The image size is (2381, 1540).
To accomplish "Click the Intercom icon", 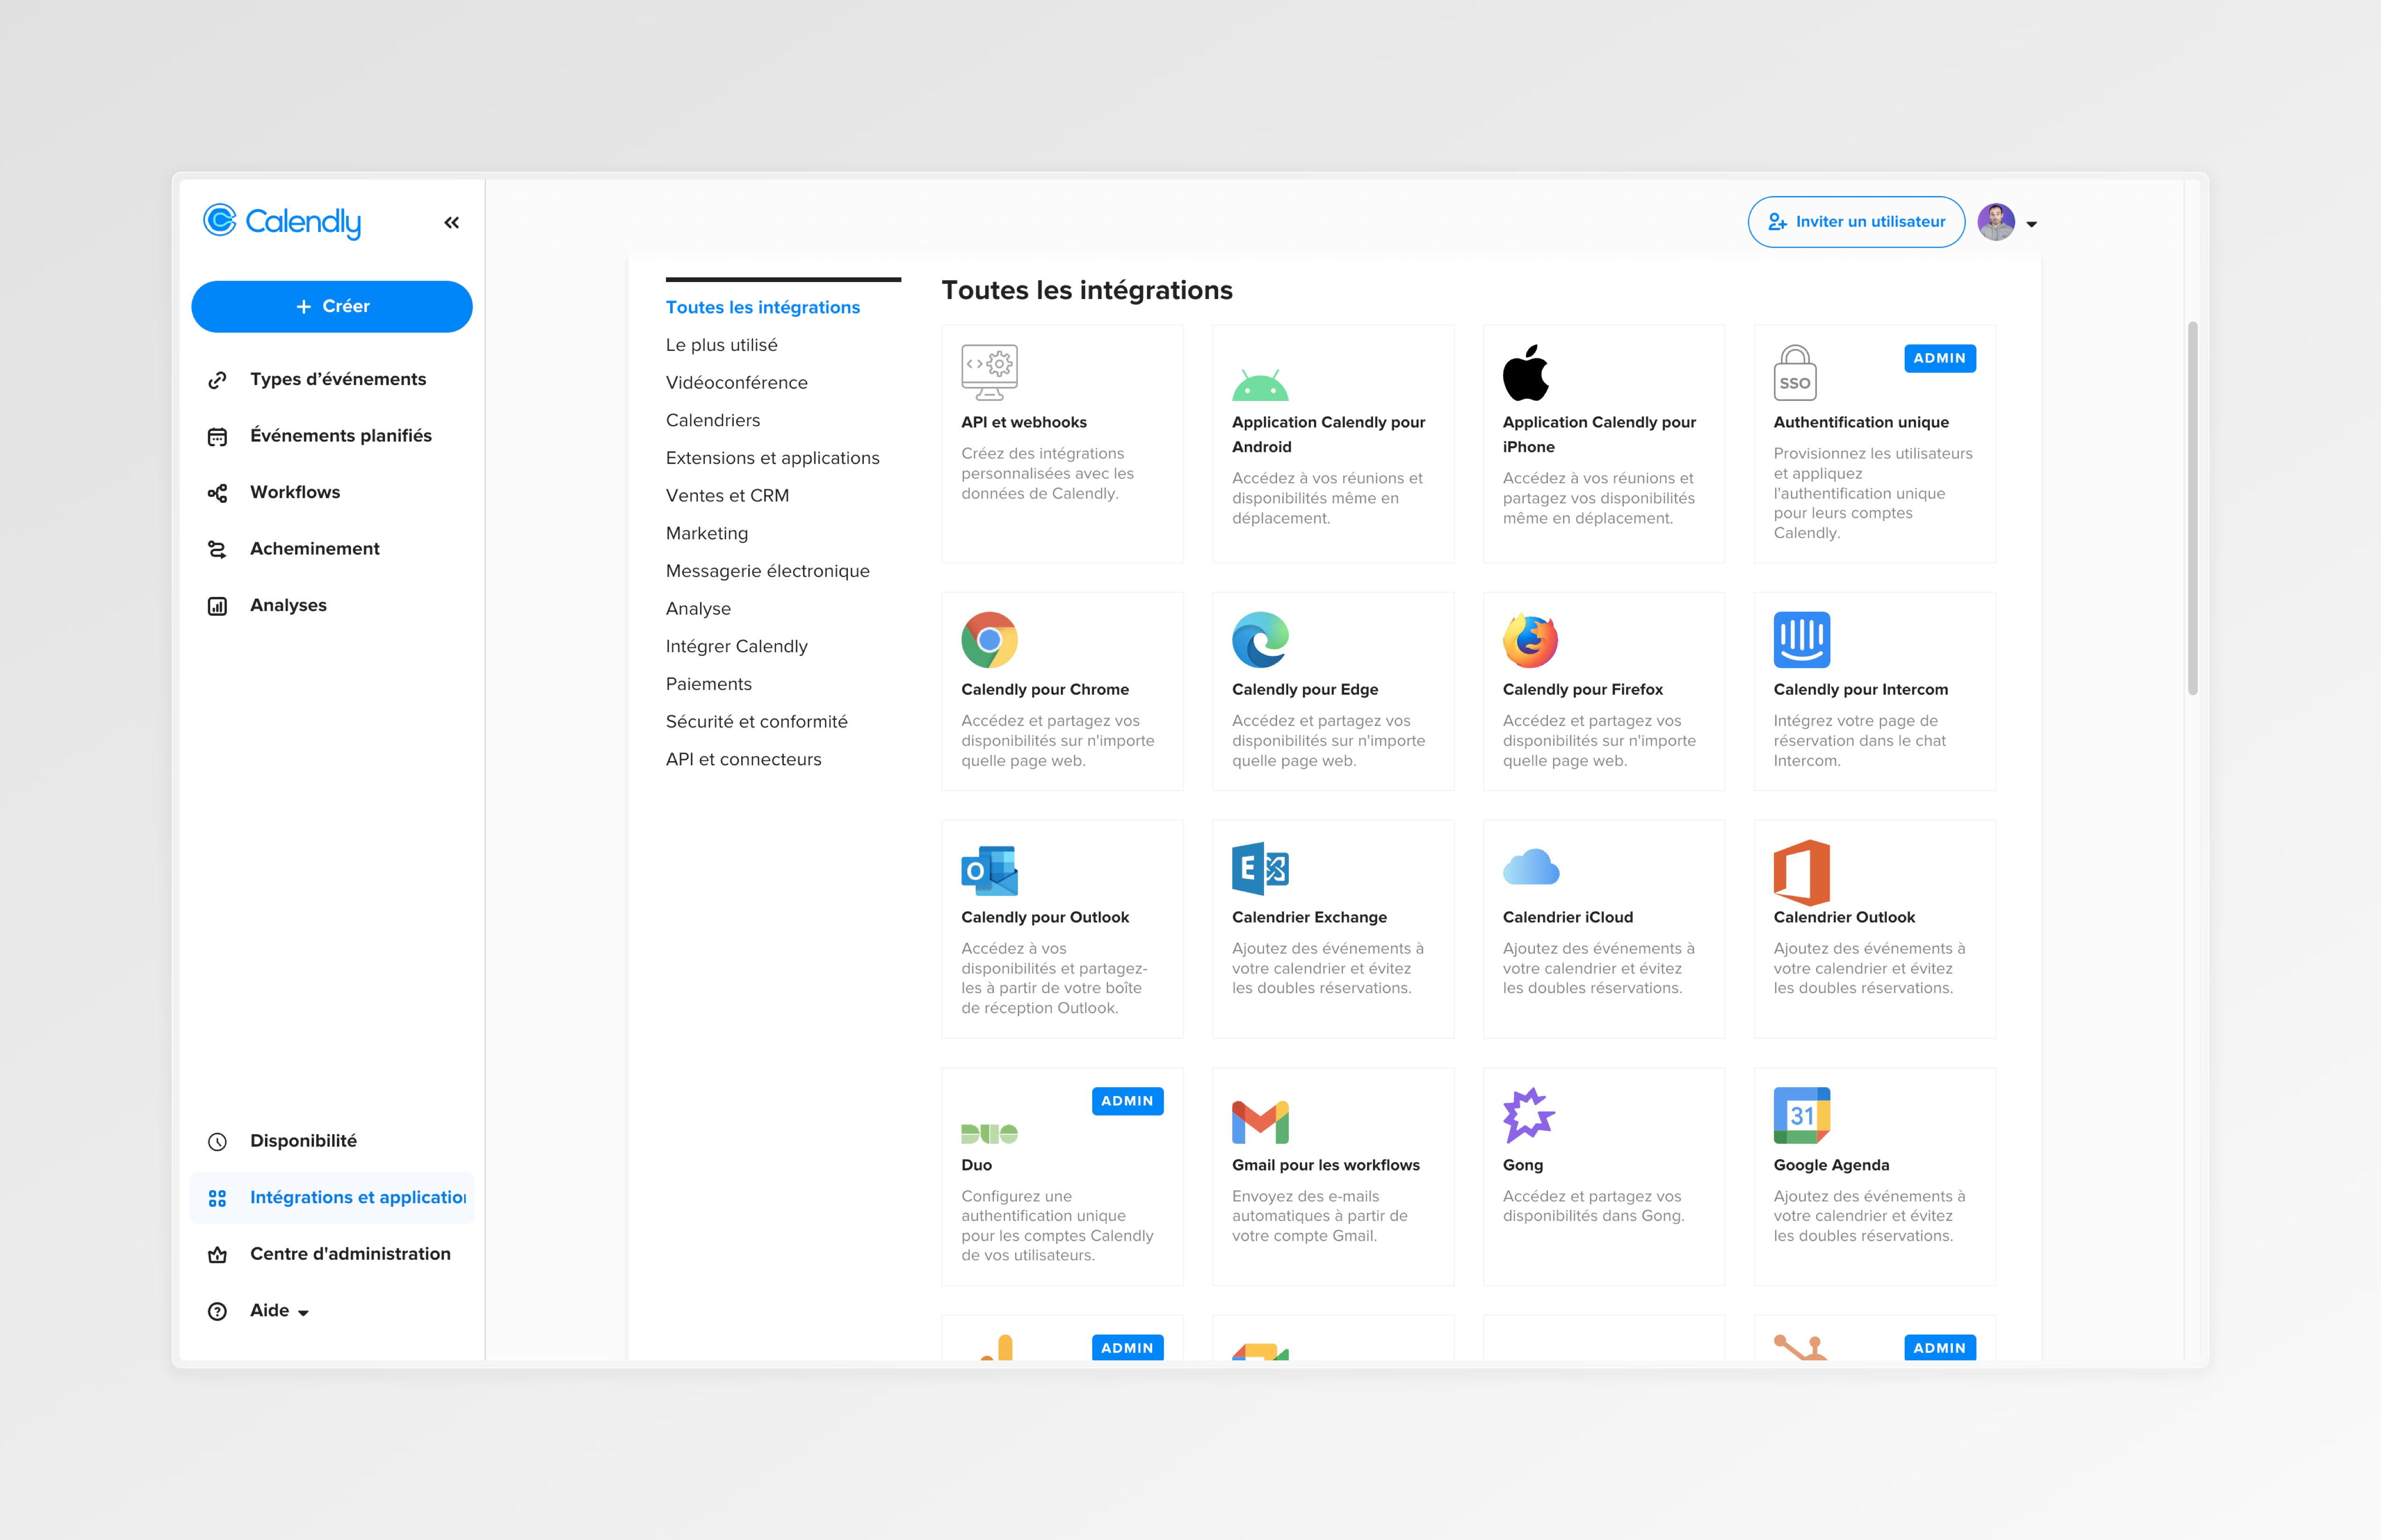I will coord(1802,640).
